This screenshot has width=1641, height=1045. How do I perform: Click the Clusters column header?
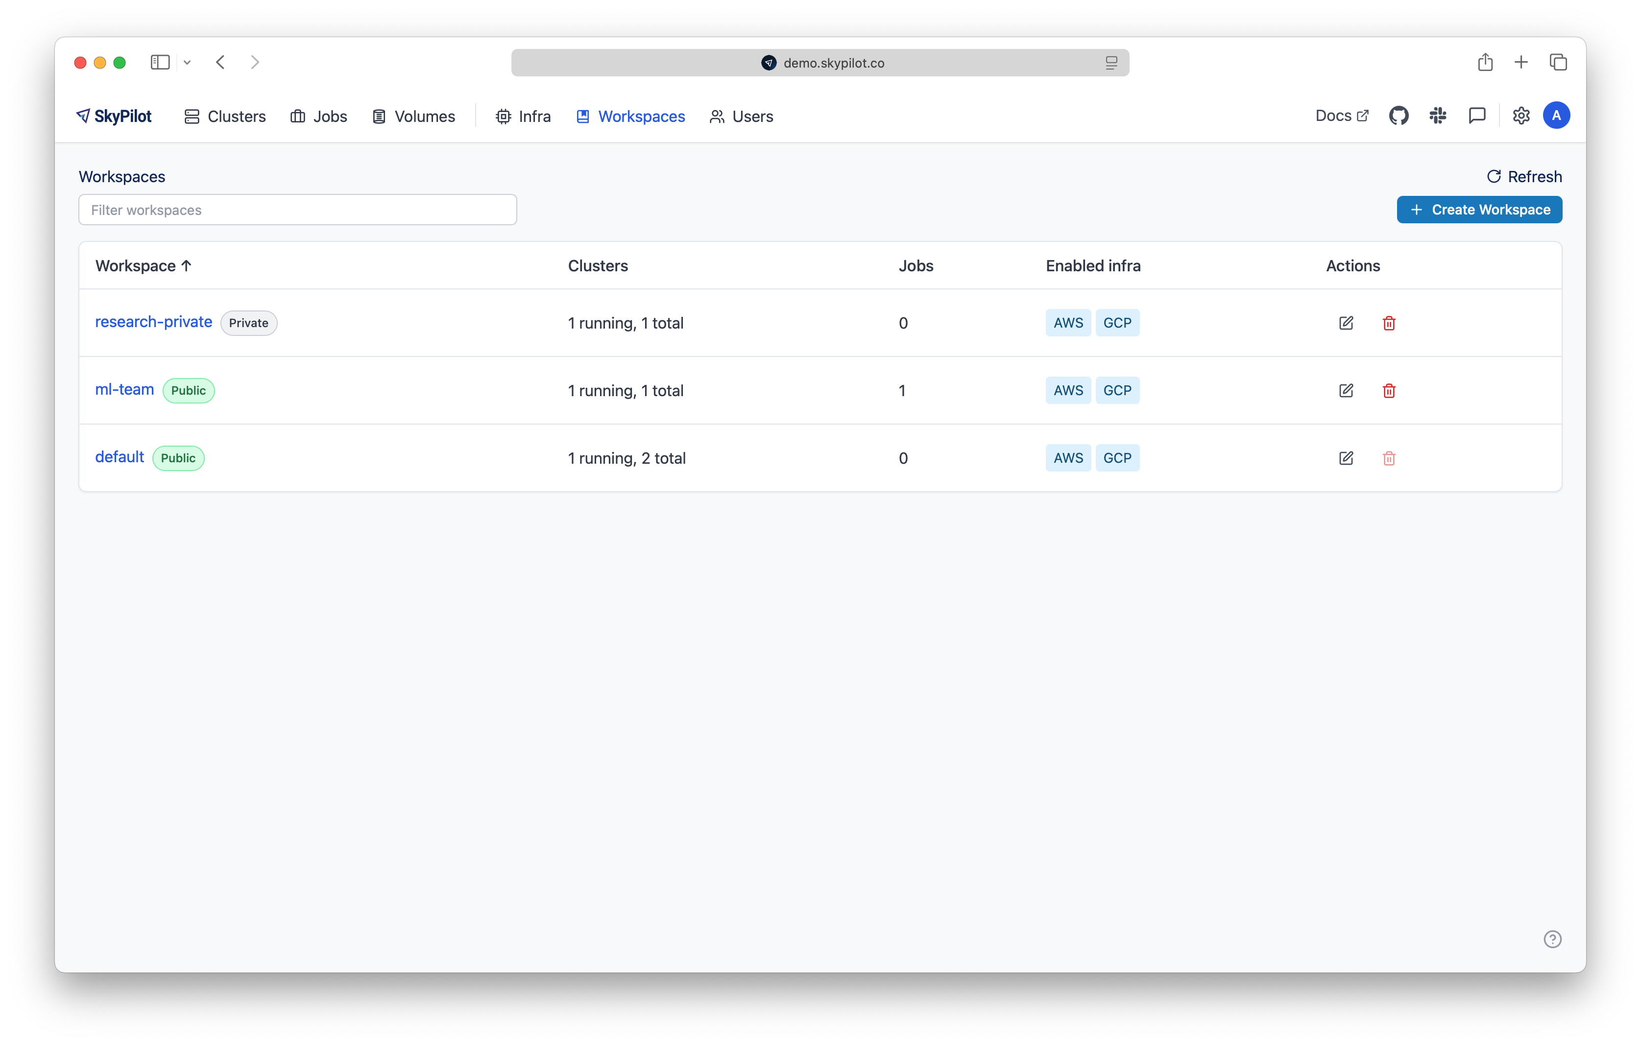coord(598,266)
